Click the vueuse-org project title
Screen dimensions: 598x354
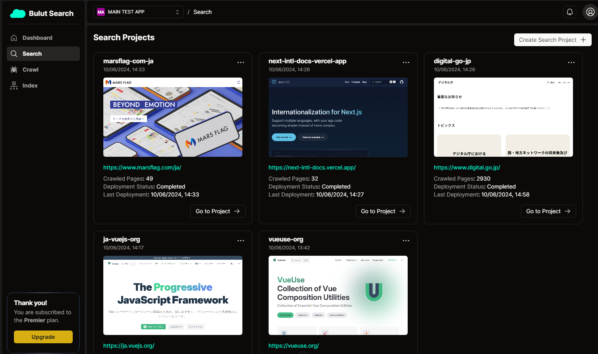click(x=286, y=239)
